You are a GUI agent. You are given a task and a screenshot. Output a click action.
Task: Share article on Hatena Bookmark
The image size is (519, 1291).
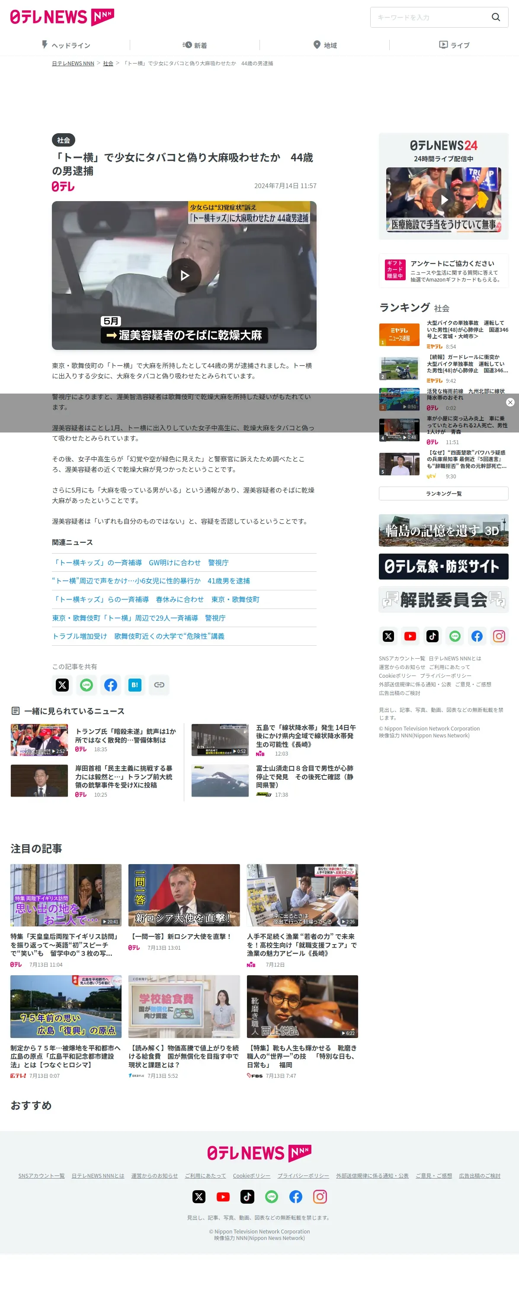[135, 685]
